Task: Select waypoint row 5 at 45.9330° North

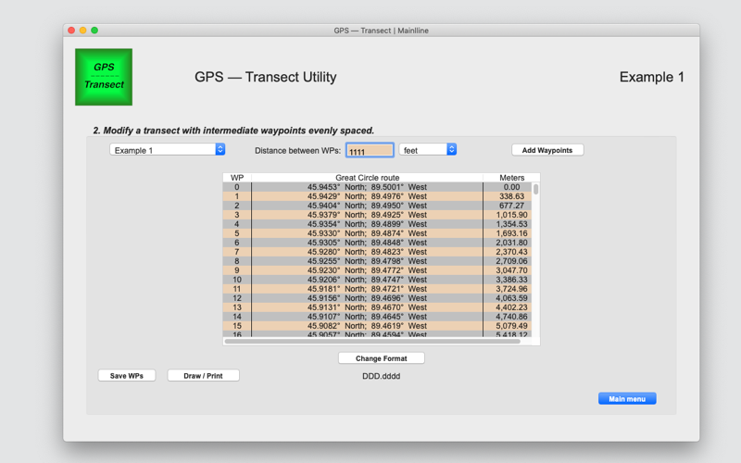Action: coord(377,233)
